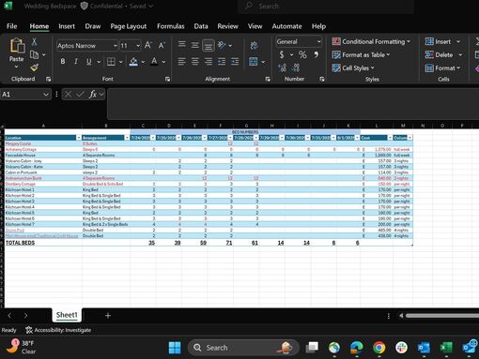Click the horizontal scrollbar
This screenshot has height=359, width=479.
(x=441, y=316)
